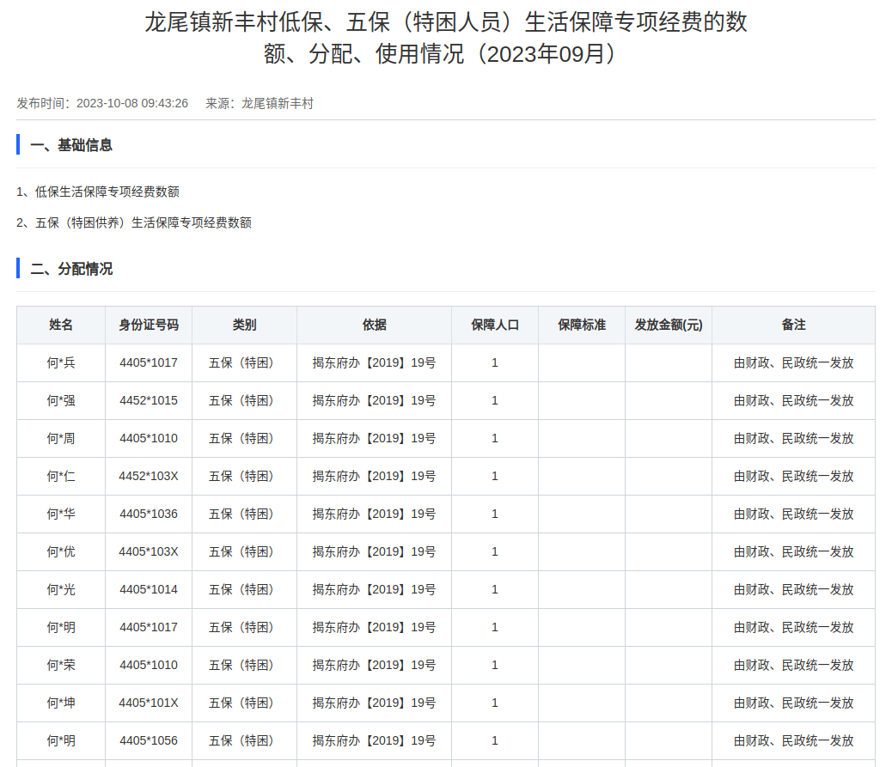Click 揭东府办【2019】19号 in 何*强's row

click(x=374, y=401)
